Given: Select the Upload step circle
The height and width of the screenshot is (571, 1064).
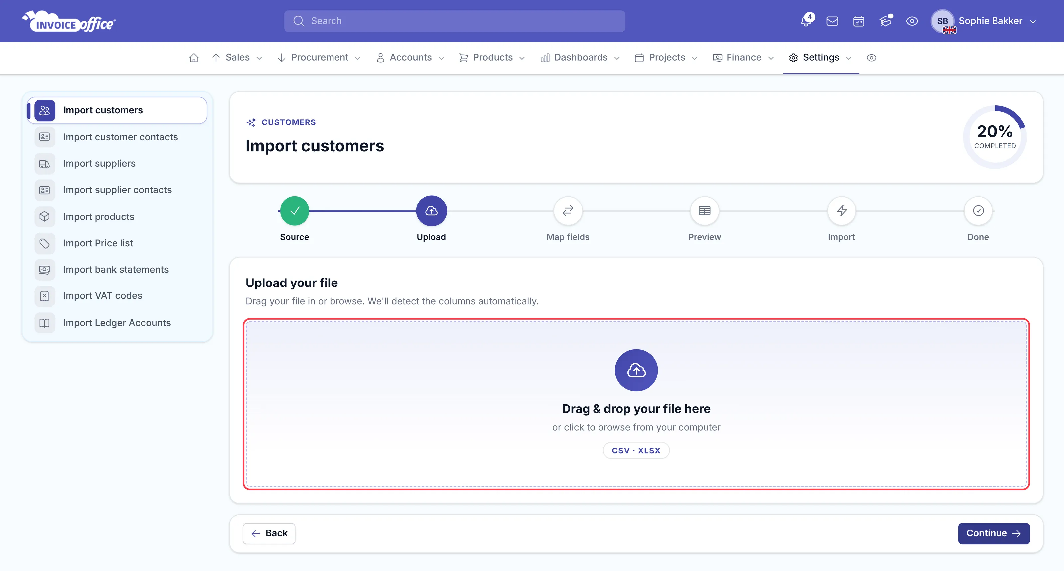Looking at the screenshot, I should coord(431,211).
